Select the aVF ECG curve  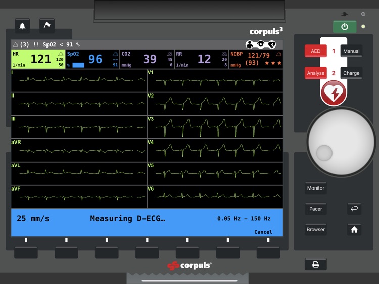pos(79,197)
